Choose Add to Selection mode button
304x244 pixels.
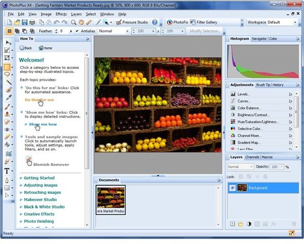point(17,31)
